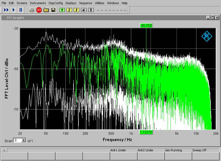The width and height of the screenshot is (221, 161).
Task: Click the single sweep play icon
Action: coord(14,10)
